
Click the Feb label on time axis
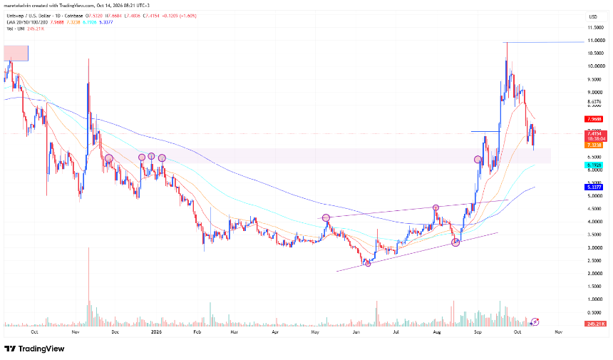tap(197, 332)
